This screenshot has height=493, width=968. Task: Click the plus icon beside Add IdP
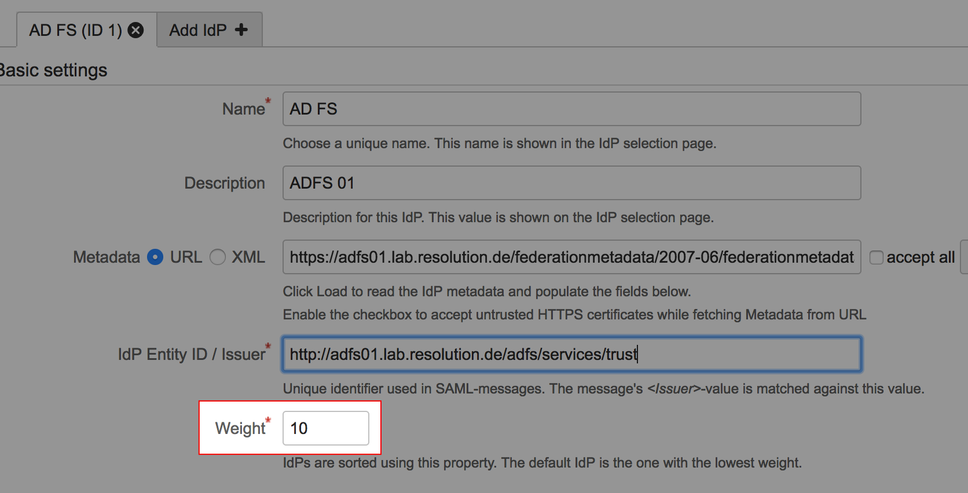coord(241,30)
